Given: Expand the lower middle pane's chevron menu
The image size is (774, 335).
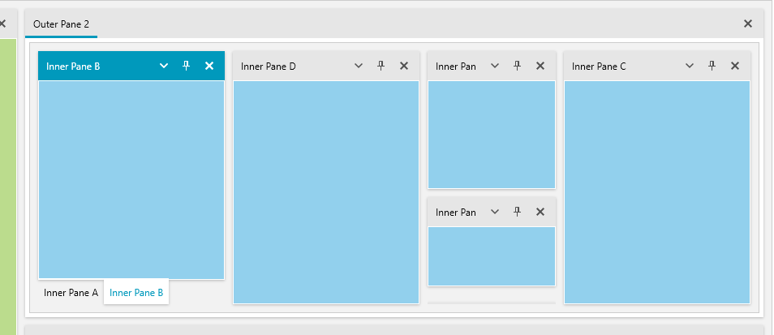Looking at the screenshot, I should pyautogui.click(x=495, y=212).
